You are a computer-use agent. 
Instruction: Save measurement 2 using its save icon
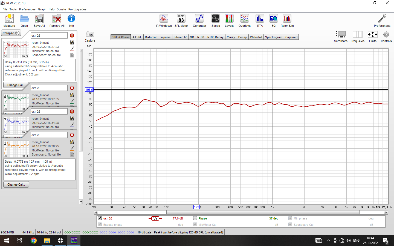point(72,95)
